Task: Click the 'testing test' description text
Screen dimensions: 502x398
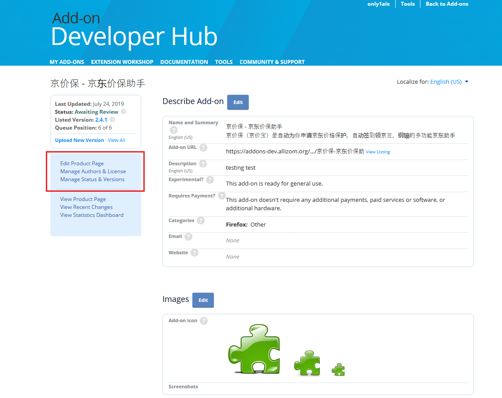Action: [241, 167]
